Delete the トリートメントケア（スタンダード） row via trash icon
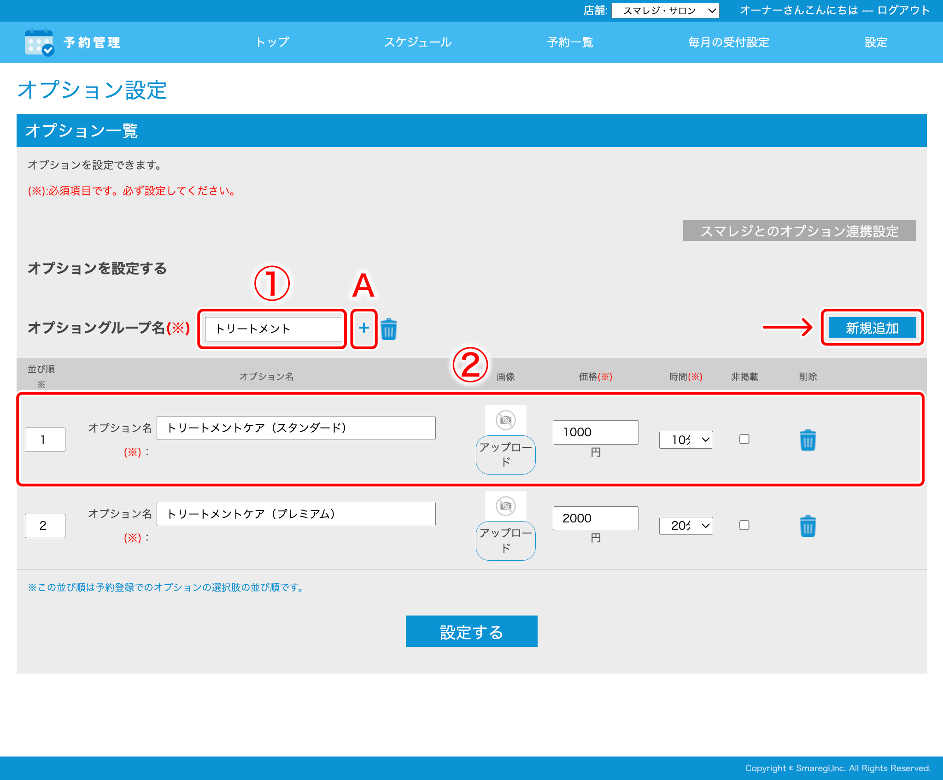 tap(808, 440)
